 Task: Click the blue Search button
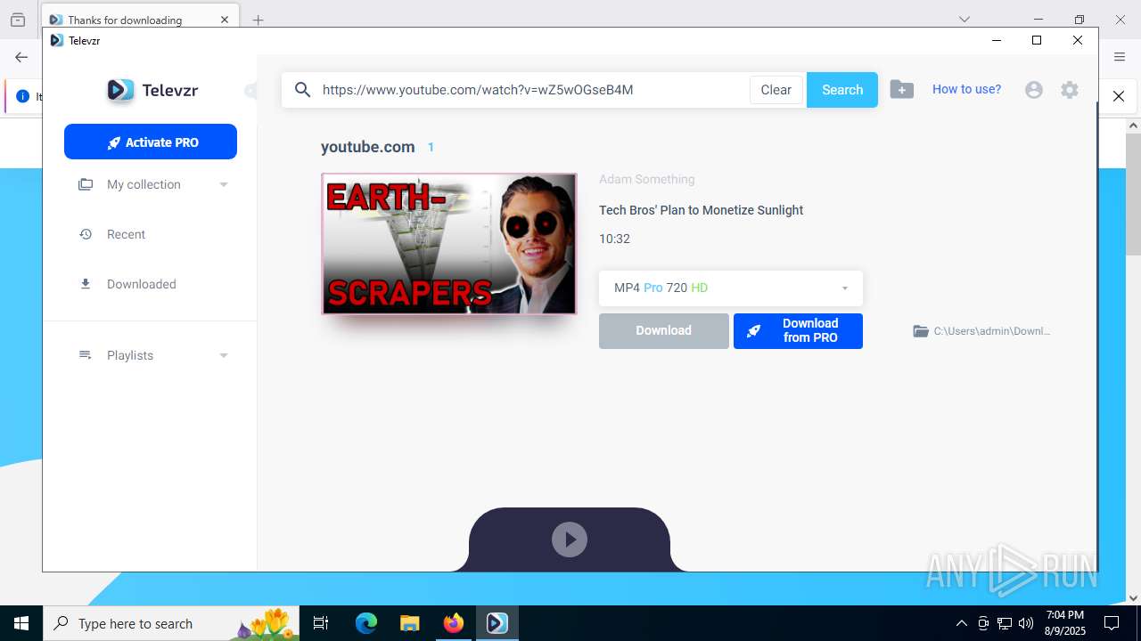(x=842, y=90)
